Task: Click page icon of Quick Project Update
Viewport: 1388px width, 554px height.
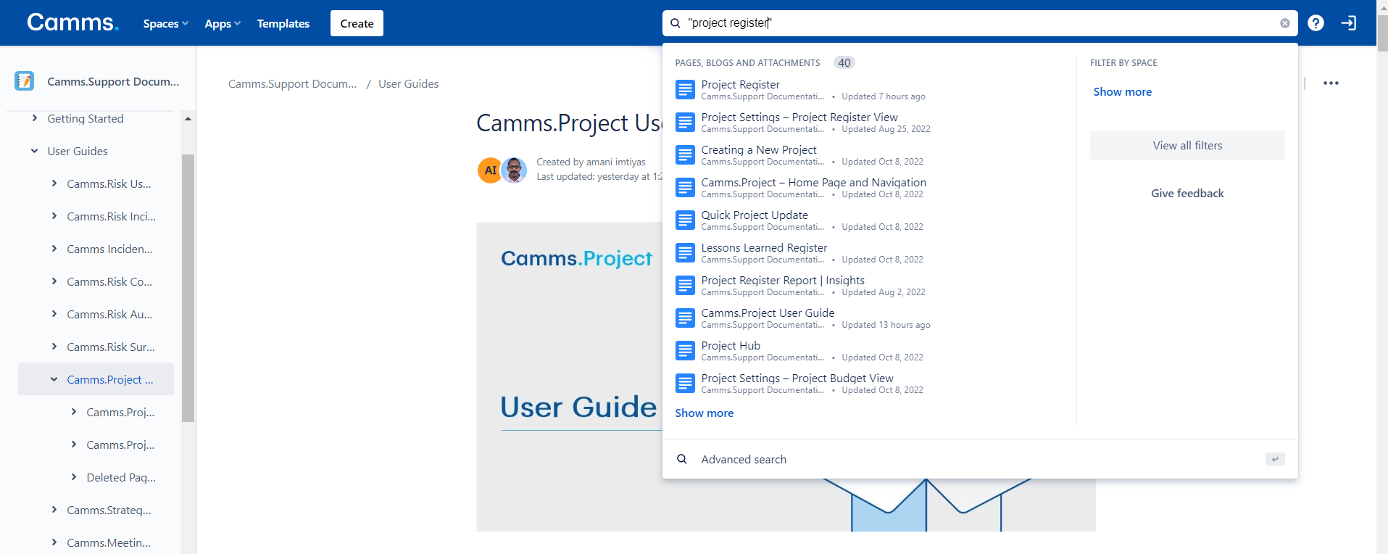Action: tap(685, 220)
